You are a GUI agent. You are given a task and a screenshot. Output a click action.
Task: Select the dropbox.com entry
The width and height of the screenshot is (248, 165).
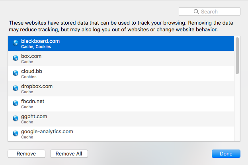coord(119,88)
